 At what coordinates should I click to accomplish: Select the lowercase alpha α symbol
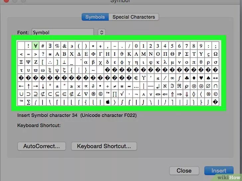[86, 62]
